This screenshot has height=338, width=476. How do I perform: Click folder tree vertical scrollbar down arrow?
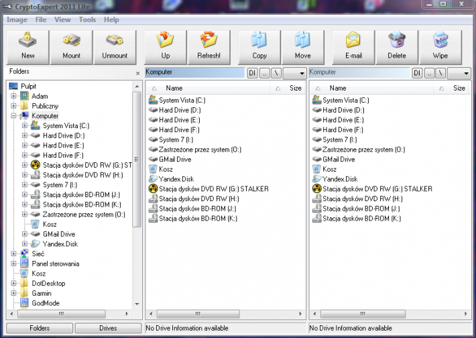(x=137, y=304)
